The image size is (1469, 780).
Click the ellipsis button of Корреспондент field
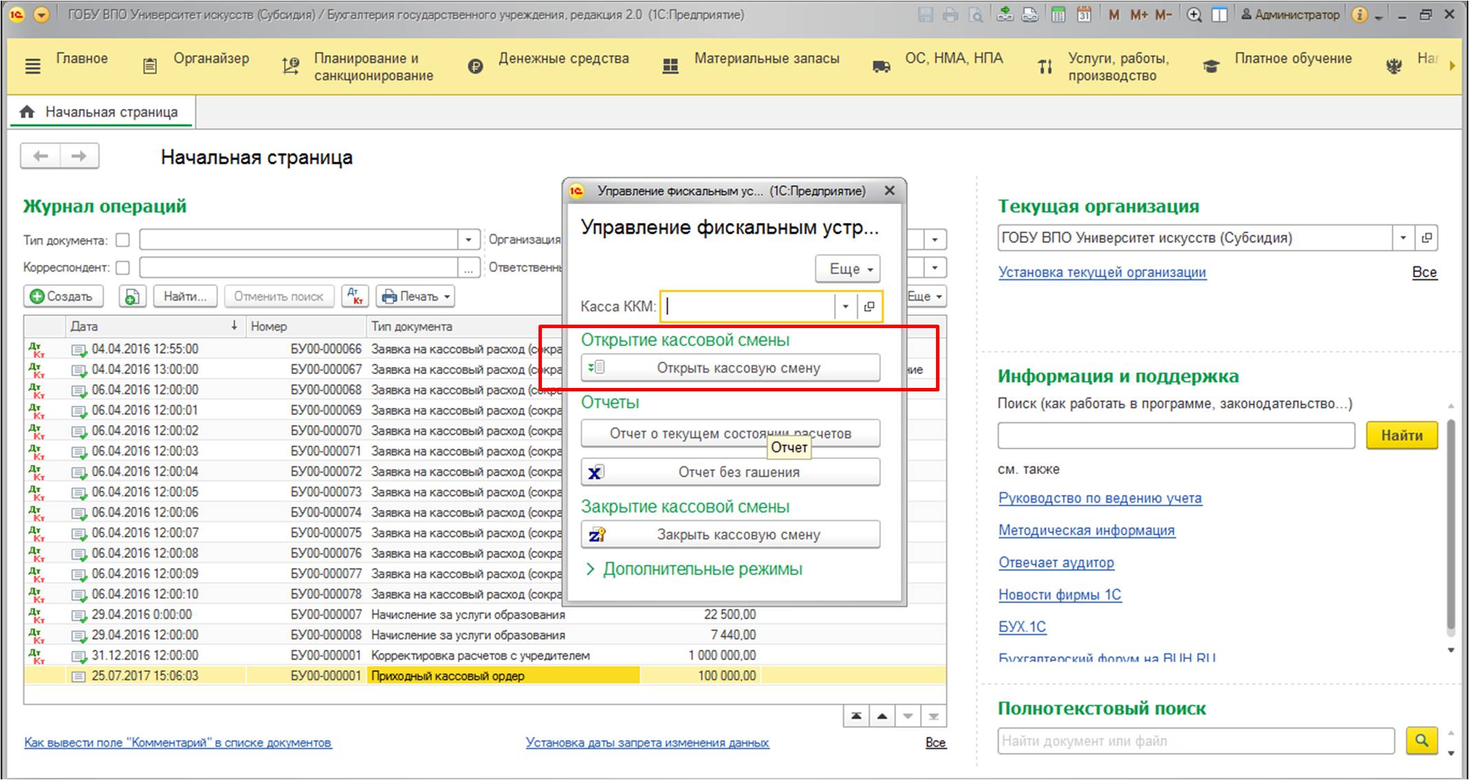(468, 268)
